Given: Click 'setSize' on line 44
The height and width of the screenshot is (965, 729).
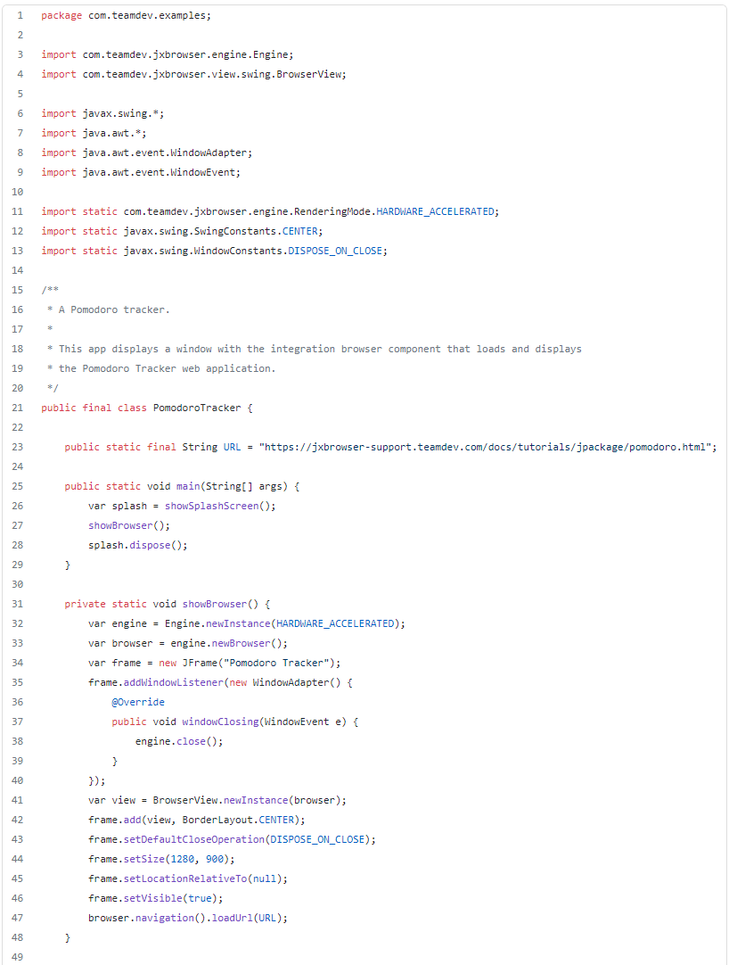Looking at the screenshot, I should (x=144, y=860).
